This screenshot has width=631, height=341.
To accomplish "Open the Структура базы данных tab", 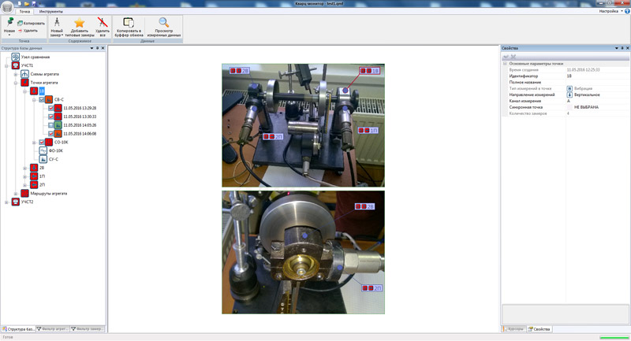I will tap(18, 329).
